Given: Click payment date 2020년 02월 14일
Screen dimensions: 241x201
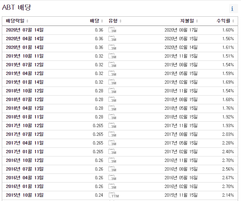Looking at the screenshot, I should pyautogui.click(x=181, y=47).
